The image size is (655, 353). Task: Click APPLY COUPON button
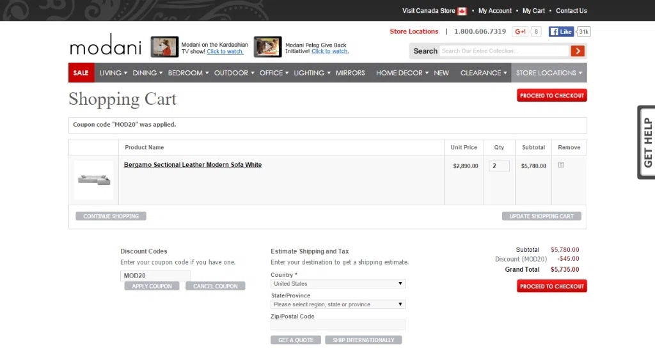(x=152, y=286)
